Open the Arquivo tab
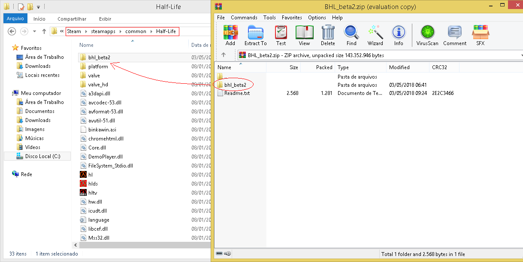Screen dimensions: 523x262 tap(15, 18)
